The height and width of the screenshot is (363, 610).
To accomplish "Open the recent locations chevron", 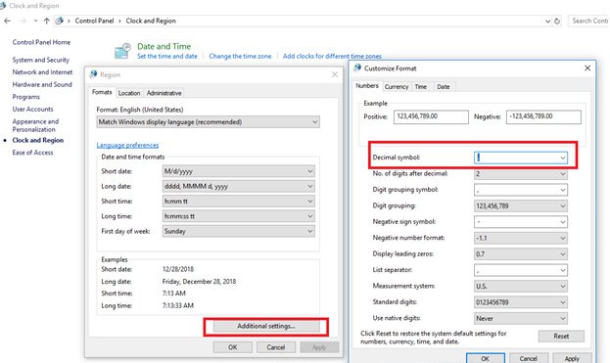I will [x=35, y=21].
